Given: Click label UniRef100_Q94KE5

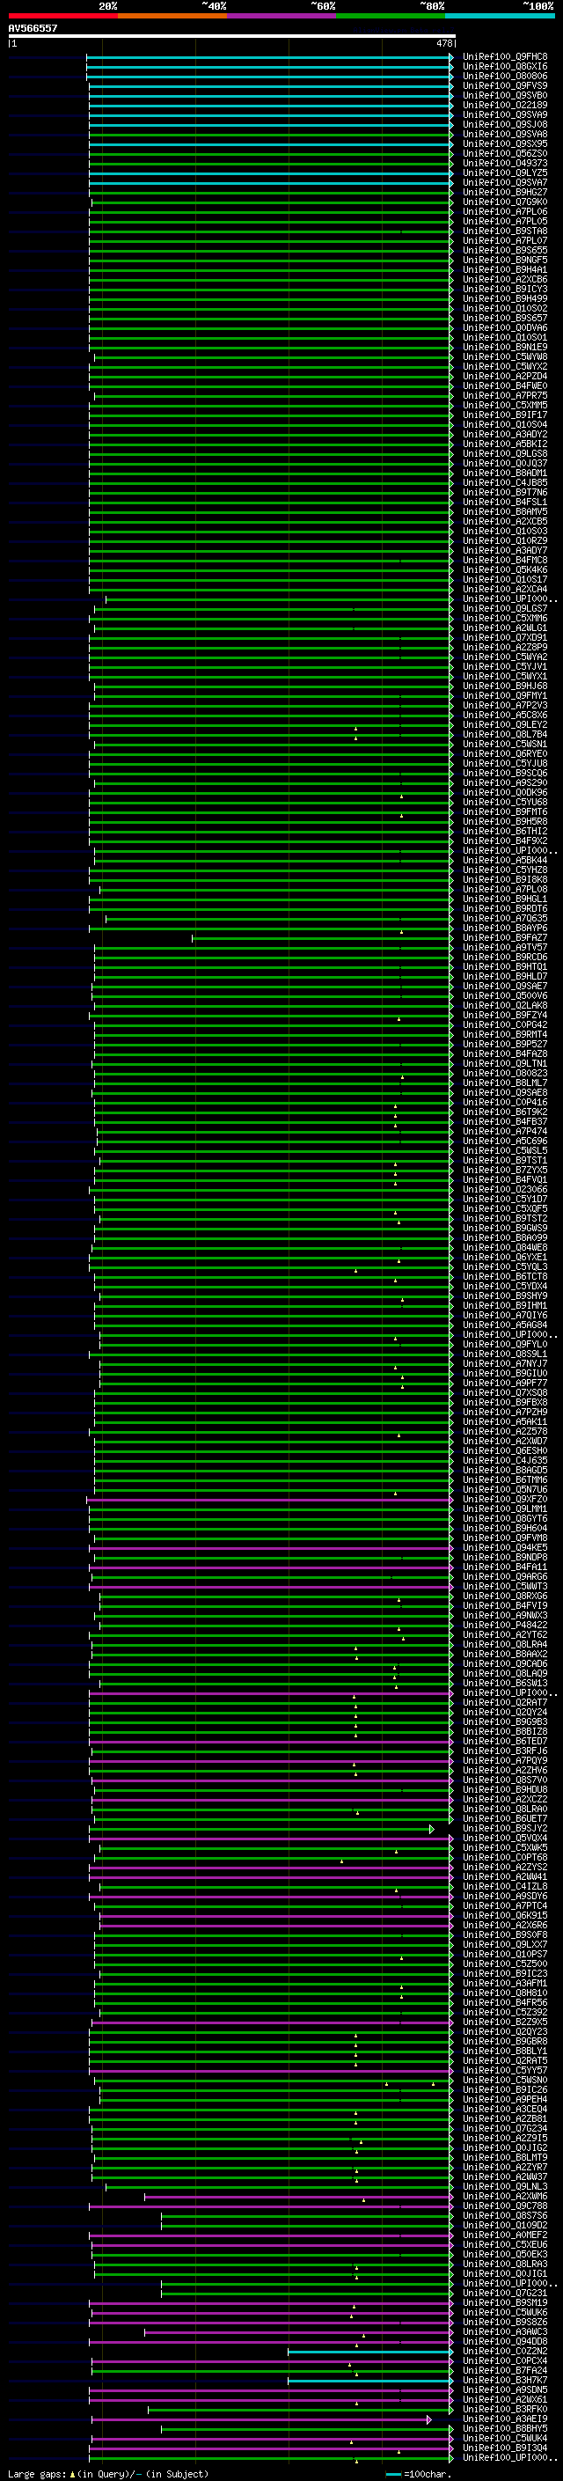Looking at the screenshot, I should click(x=505, y=1548).
